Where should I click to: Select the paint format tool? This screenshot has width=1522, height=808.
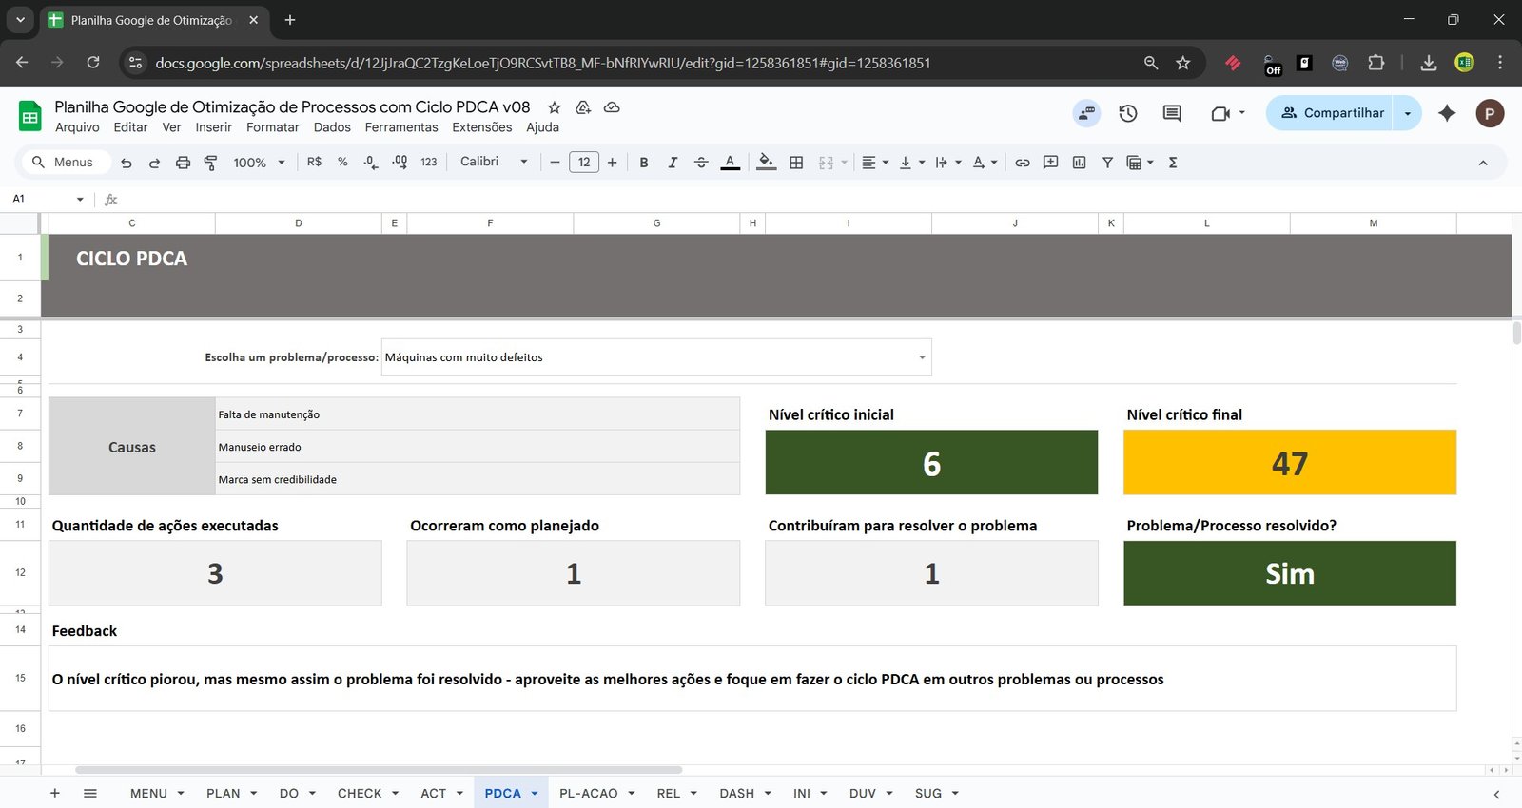(x=210, y=163)
